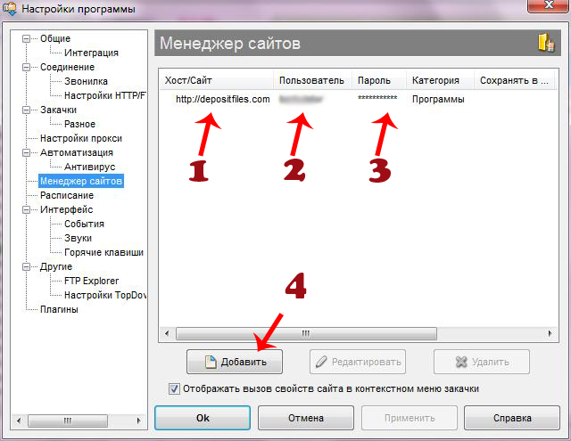This screenshot has width=571, height=441.
Task: Confirm with the Ok button
Action: point(203,418)
